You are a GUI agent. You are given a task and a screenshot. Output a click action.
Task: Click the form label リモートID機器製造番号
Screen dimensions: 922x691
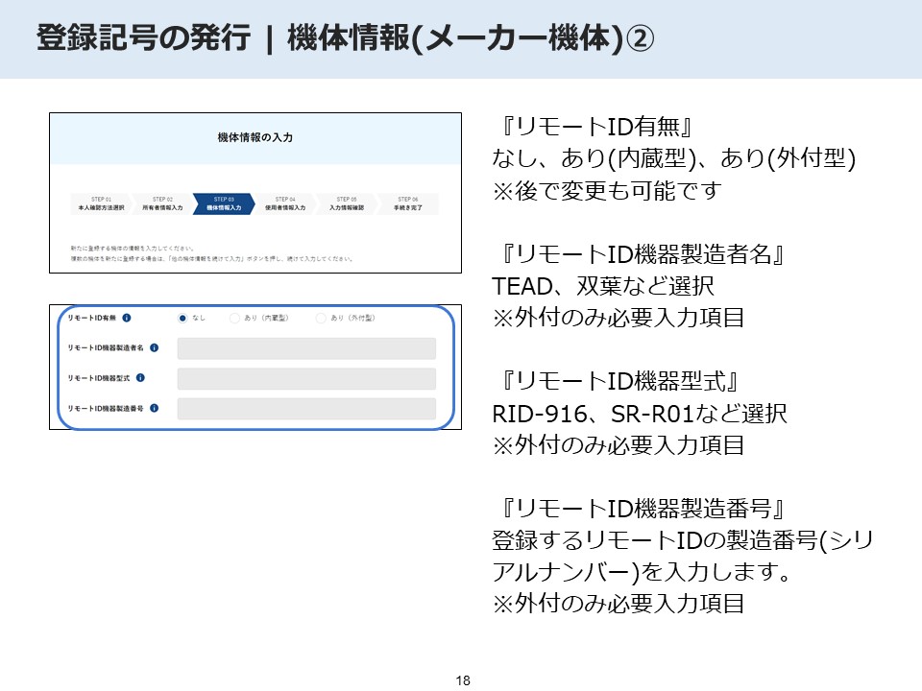pos(106,408)
